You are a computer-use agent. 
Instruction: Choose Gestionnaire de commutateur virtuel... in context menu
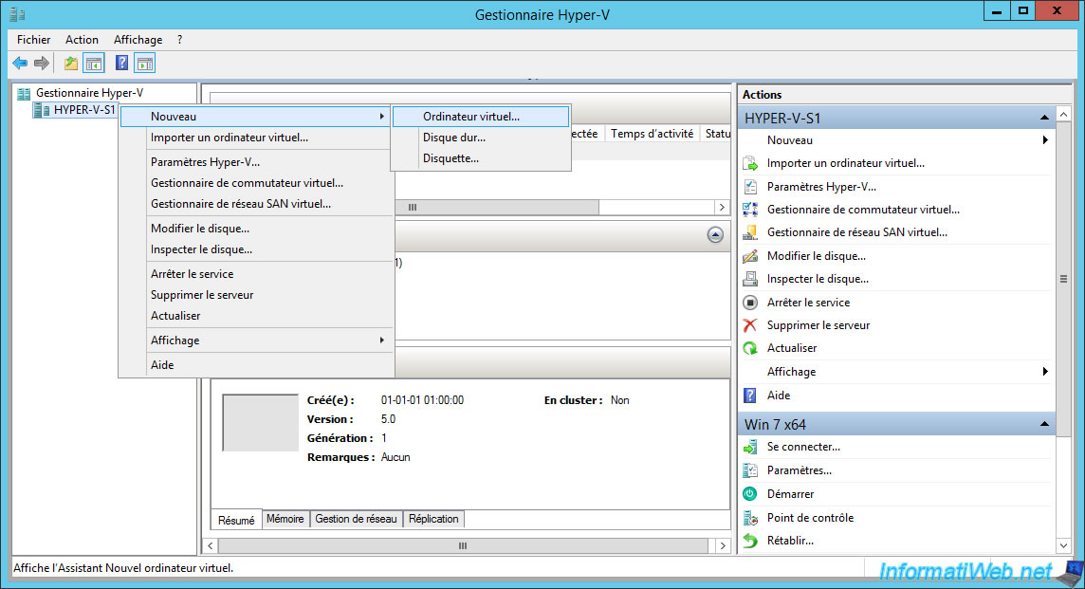click(256, 183)
